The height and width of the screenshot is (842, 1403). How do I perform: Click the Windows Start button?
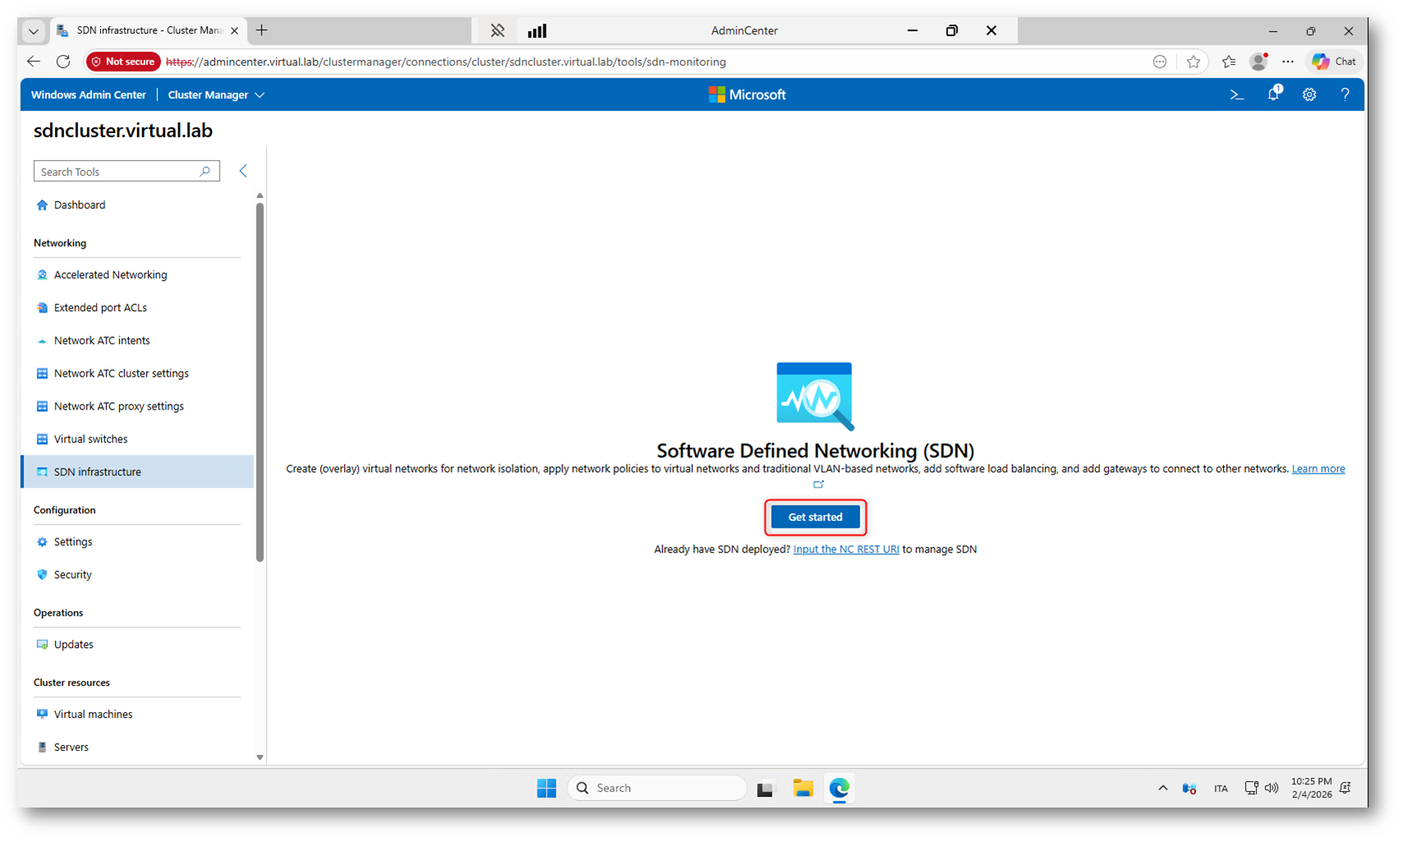pos(547,788)
